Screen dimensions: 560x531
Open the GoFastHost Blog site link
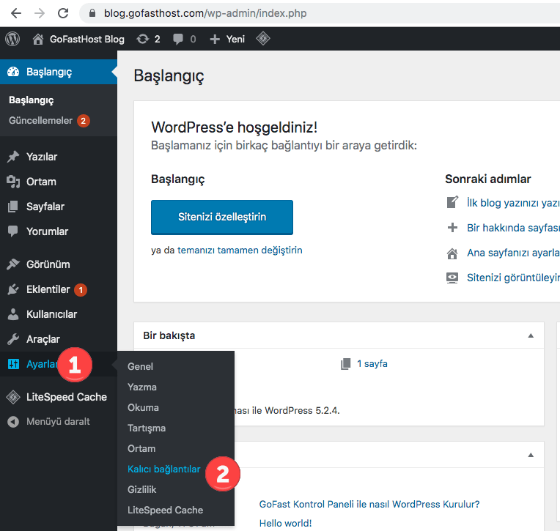coord(87,39)
